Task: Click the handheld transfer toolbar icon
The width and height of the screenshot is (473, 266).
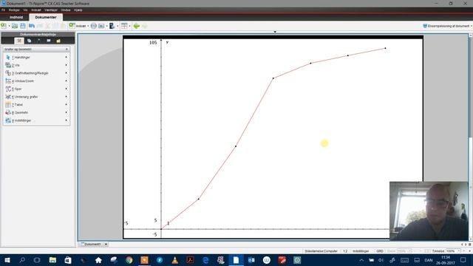Action: (112, 26)
